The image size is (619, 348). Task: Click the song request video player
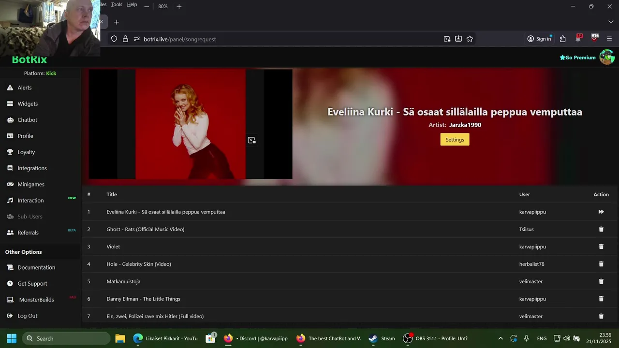coord(191,124)
